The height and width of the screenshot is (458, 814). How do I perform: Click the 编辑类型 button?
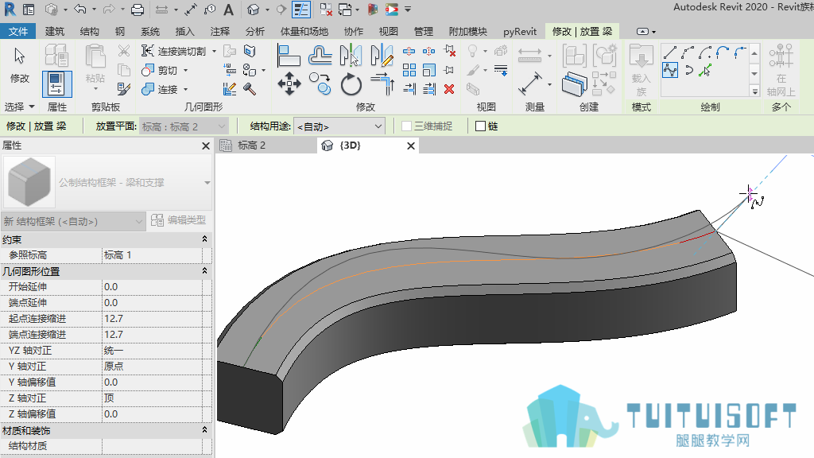pos(179,221)
